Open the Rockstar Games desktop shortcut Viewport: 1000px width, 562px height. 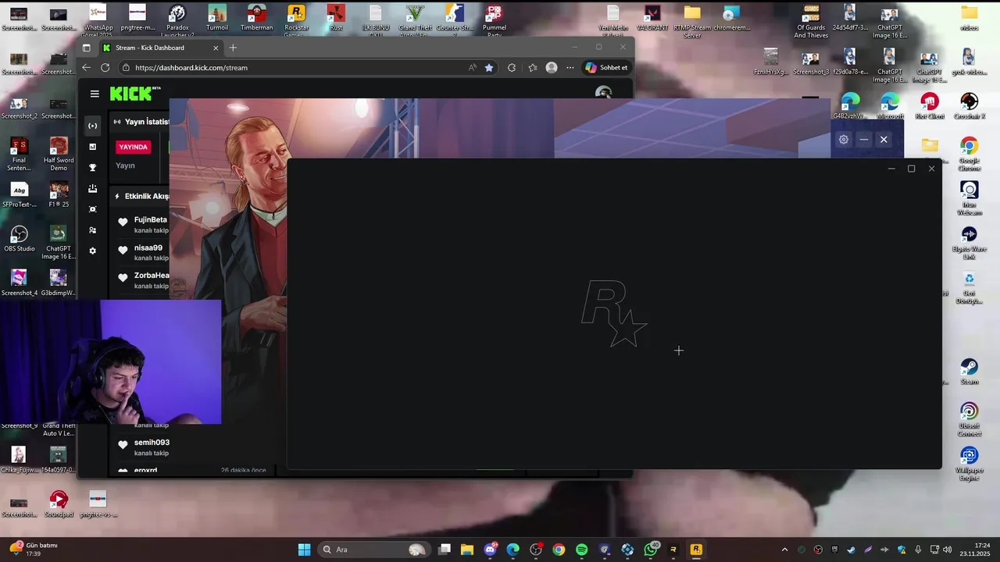296,20
